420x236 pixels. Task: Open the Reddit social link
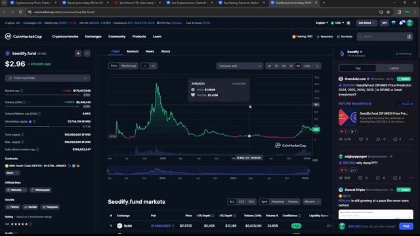(x=31, y=207)
